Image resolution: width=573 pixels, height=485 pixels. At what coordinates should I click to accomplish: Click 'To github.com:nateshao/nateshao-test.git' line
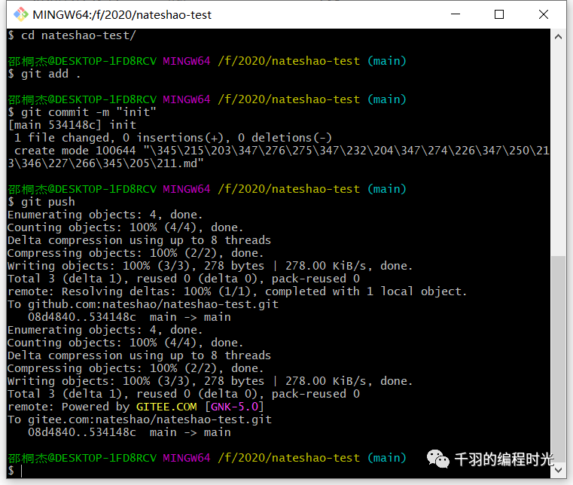pyautogui.click(x=143, y=304)
